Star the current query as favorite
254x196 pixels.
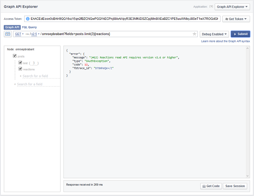pyautogui.click(x=194, y=34)
